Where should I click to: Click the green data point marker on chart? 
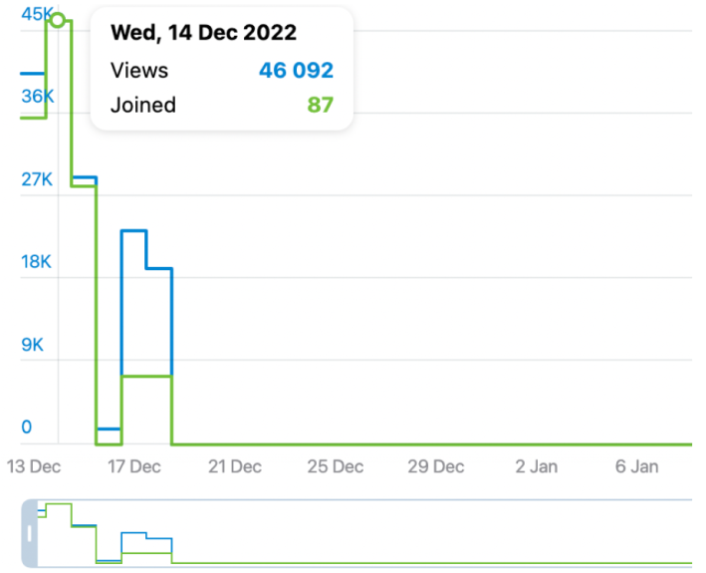coord(58,20)
